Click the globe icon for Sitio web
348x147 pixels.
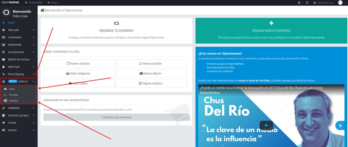click(x=3, y=30)
